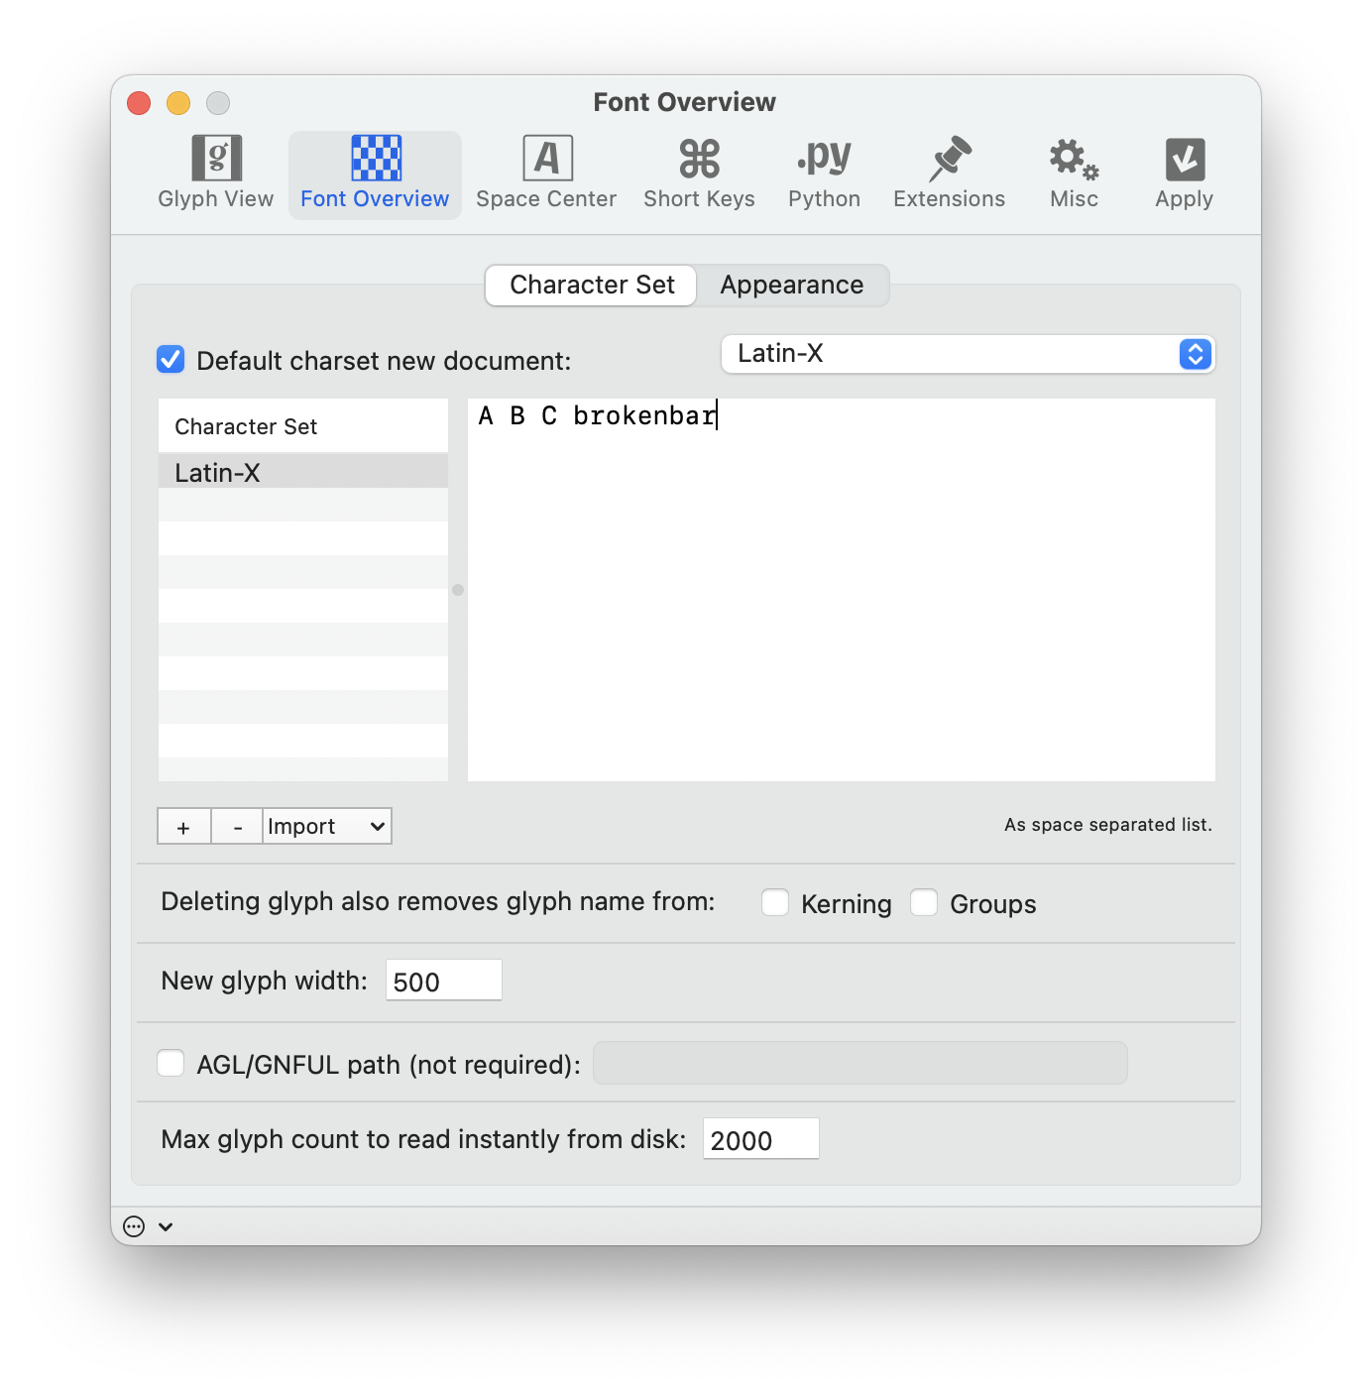Enable the AGL/GNFUL path checkbox
The width and height of the screenshot is (1372, 1392).
point(171,1063)
